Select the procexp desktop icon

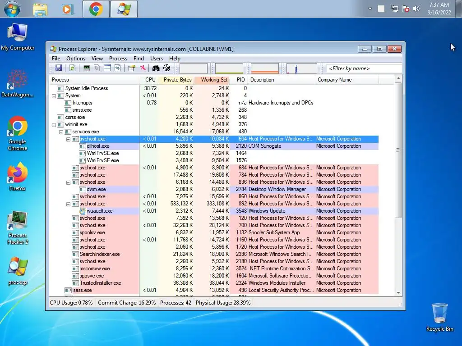[18, 271]
